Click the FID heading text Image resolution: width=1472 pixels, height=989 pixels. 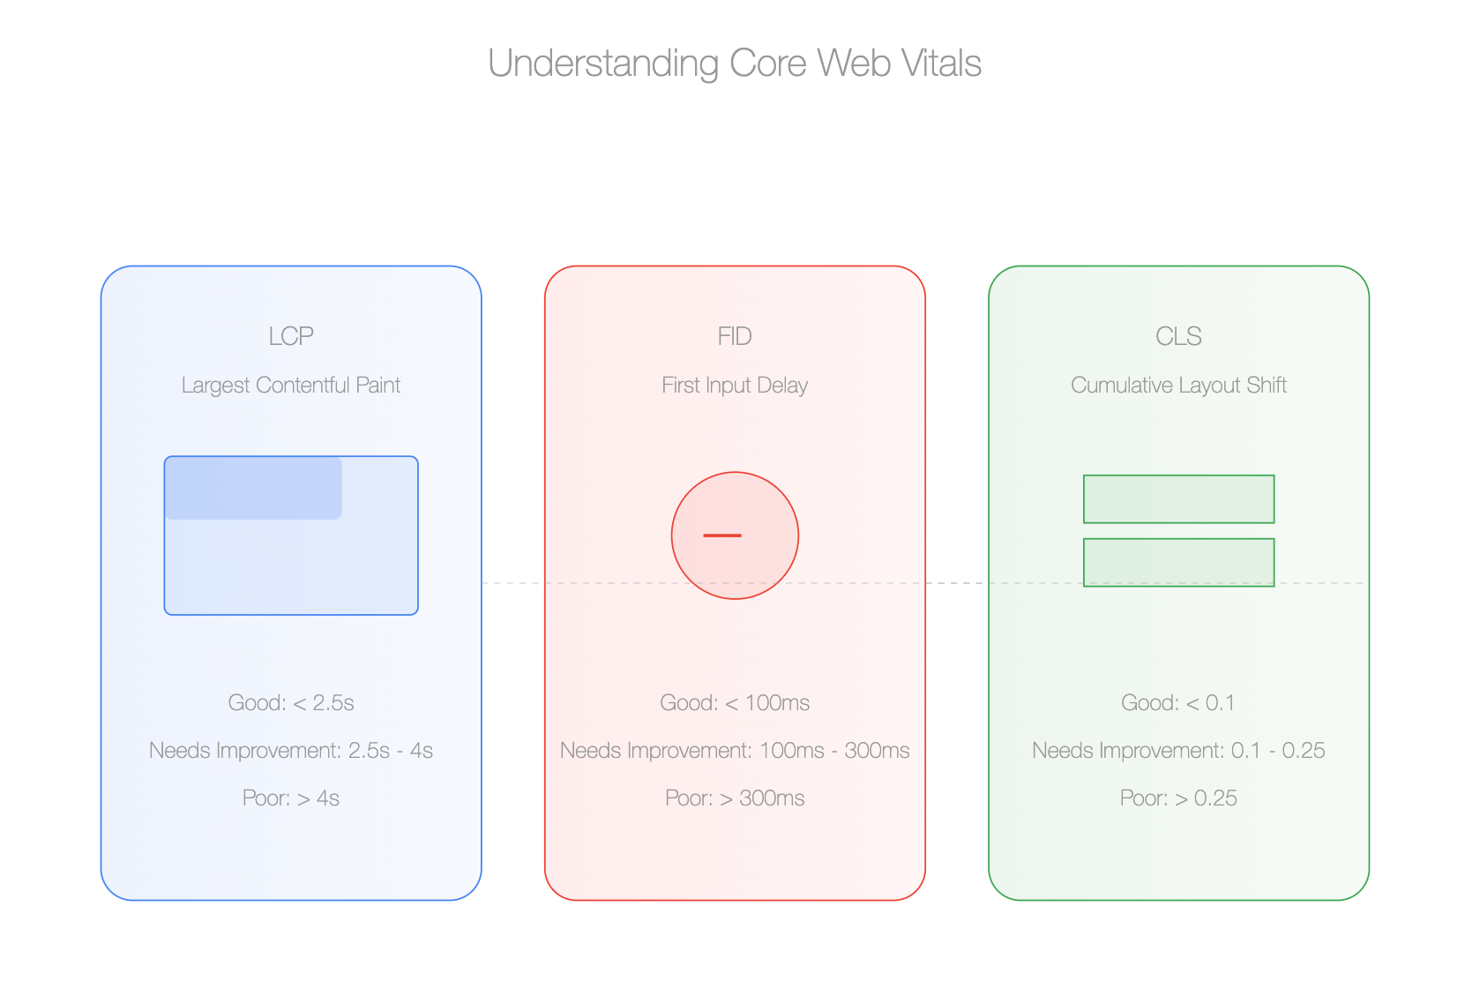point(735,336)
